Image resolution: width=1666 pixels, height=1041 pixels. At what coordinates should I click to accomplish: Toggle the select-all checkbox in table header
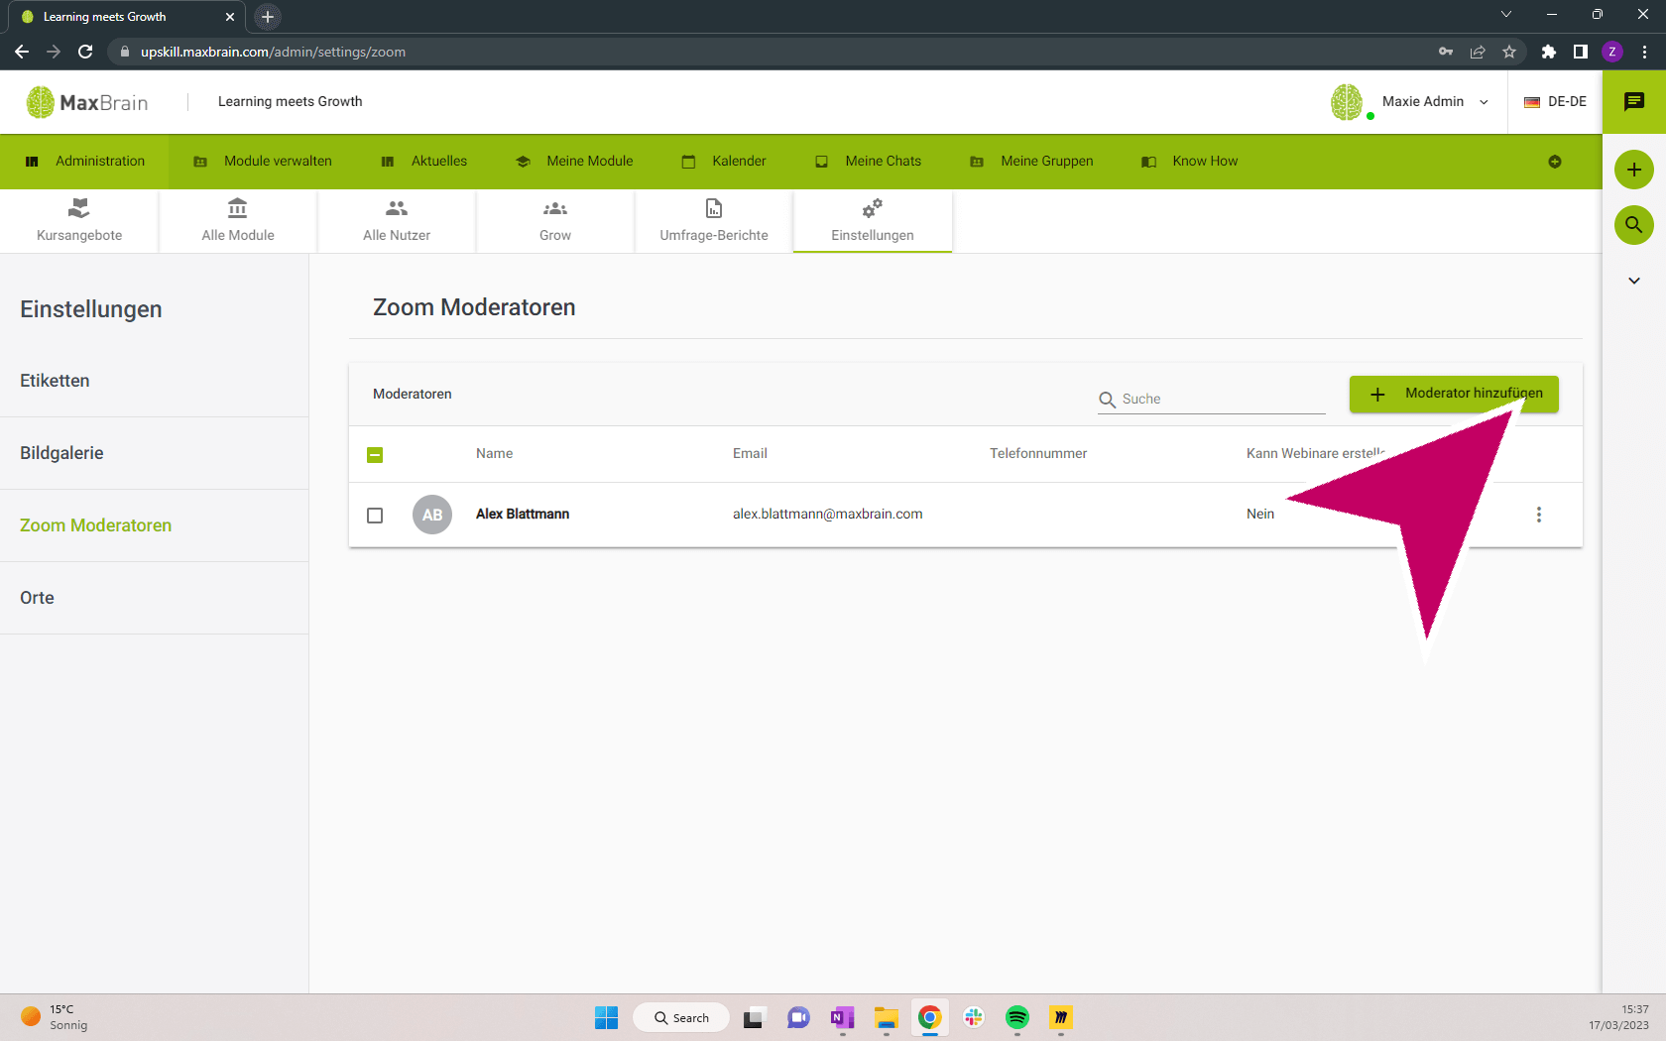[x=375, y=455]
